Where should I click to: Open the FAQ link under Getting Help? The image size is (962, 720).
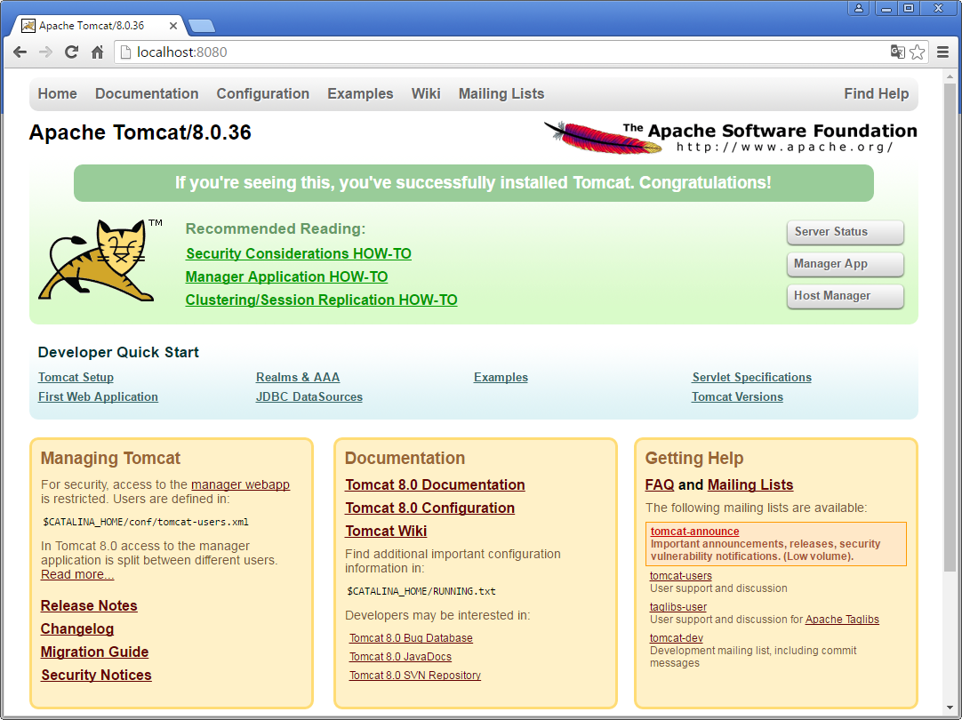point(660,485)
